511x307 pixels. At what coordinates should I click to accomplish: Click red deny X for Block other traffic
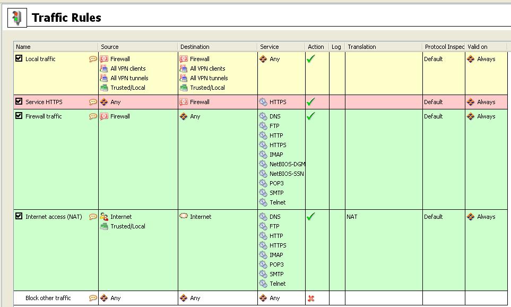[x=311, y=298]
